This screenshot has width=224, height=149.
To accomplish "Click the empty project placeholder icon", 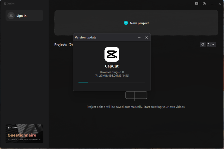I will coord(136,96).
